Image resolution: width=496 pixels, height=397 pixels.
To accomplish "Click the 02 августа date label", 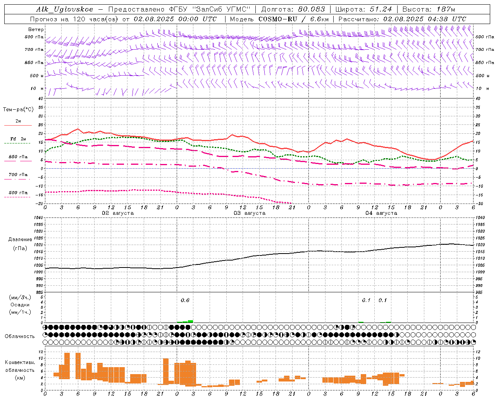I will click(x=118, y=213).
